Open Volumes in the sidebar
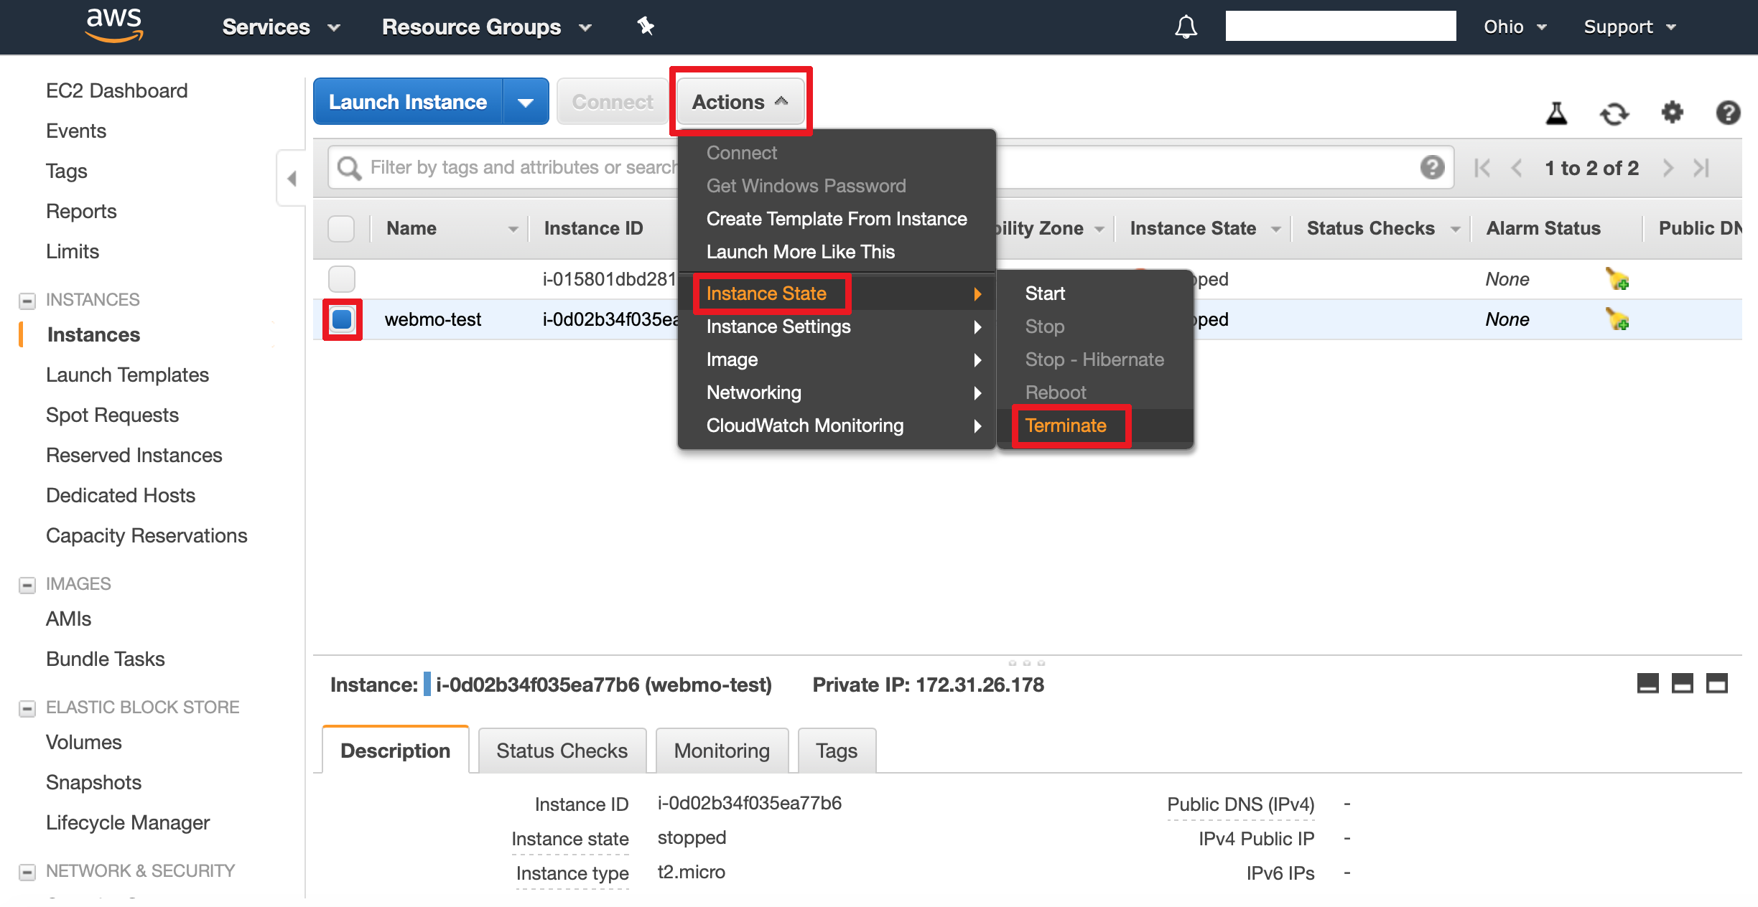 pos(84,742)
